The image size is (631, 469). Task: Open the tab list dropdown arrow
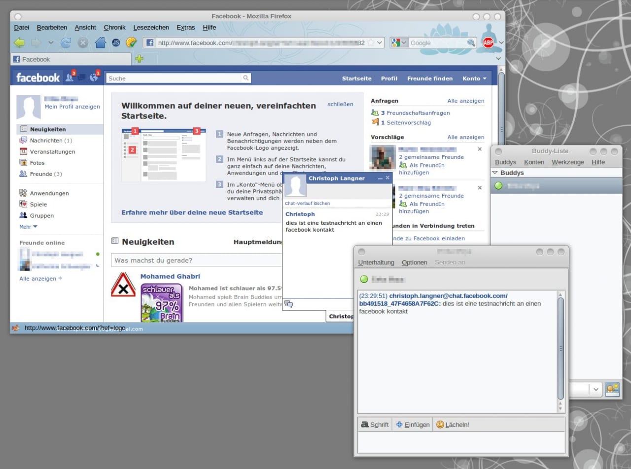(x=498, y=59)
